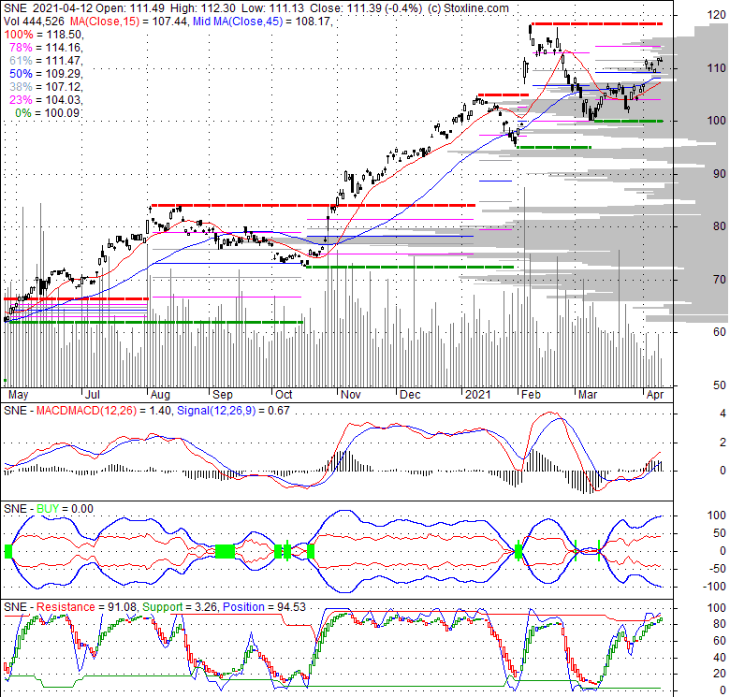Click the (c) Stoxline.com credit text
Image resolution: width=730 pixels, height=697 pixels.
click(x=468, y=8)
